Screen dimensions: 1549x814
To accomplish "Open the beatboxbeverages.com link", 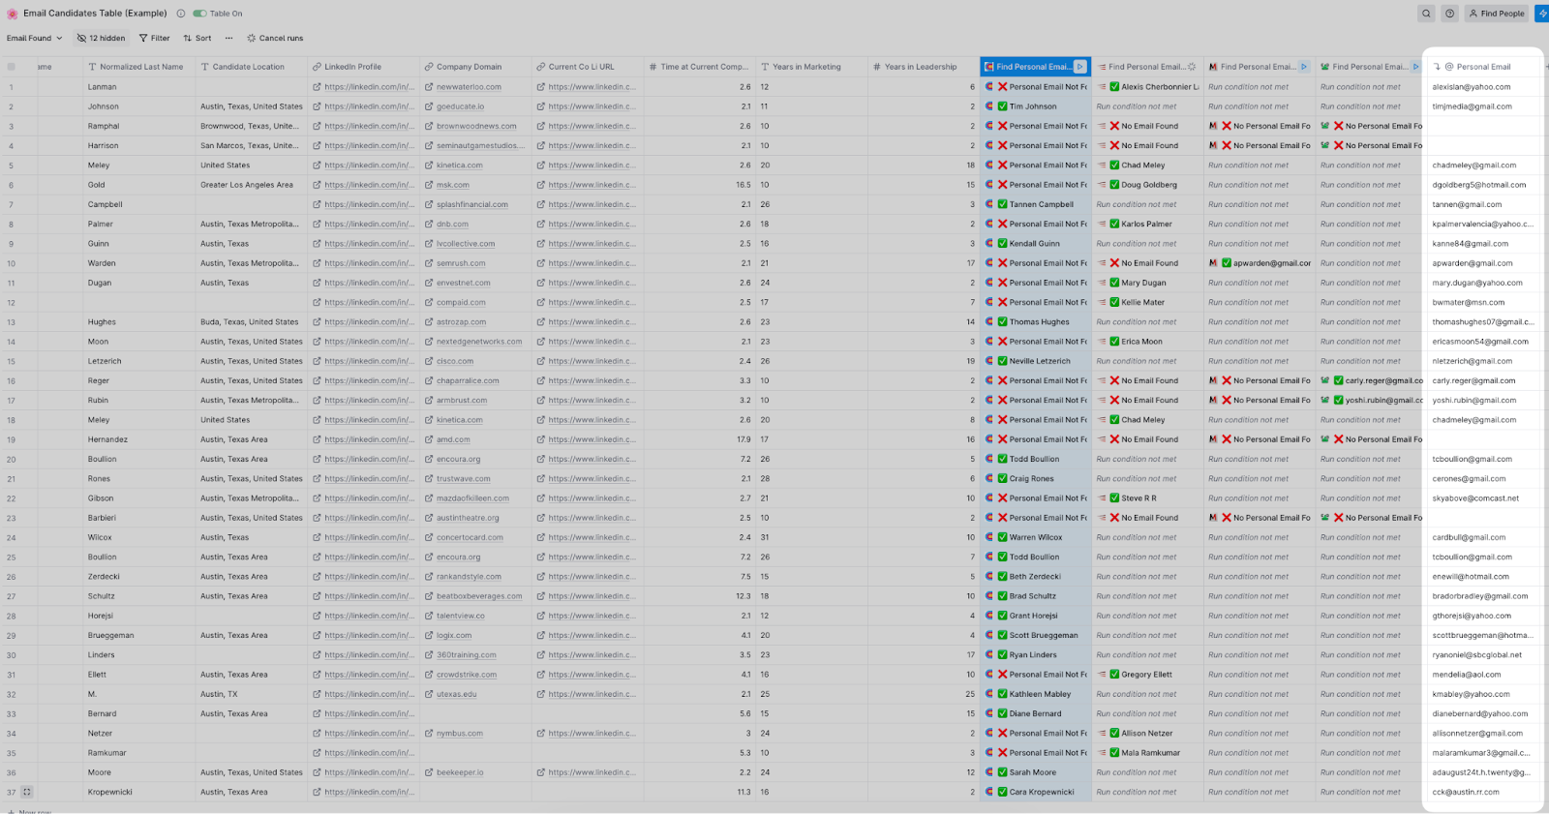I will [x=479, y=596].
